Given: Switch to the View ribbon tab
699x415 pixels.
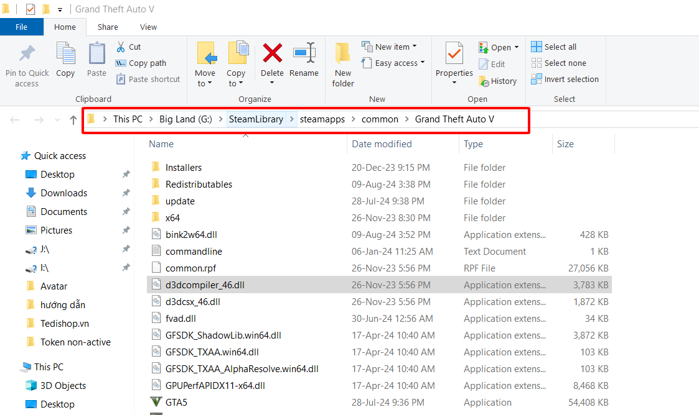Looking at the screenshot, I should pos(148,27).
